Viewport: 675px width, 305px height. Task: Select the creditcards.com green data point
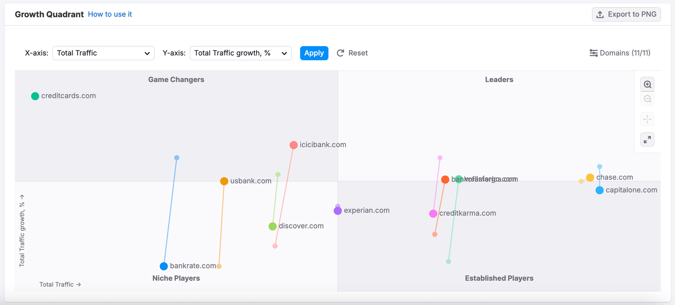click(35, 96)
